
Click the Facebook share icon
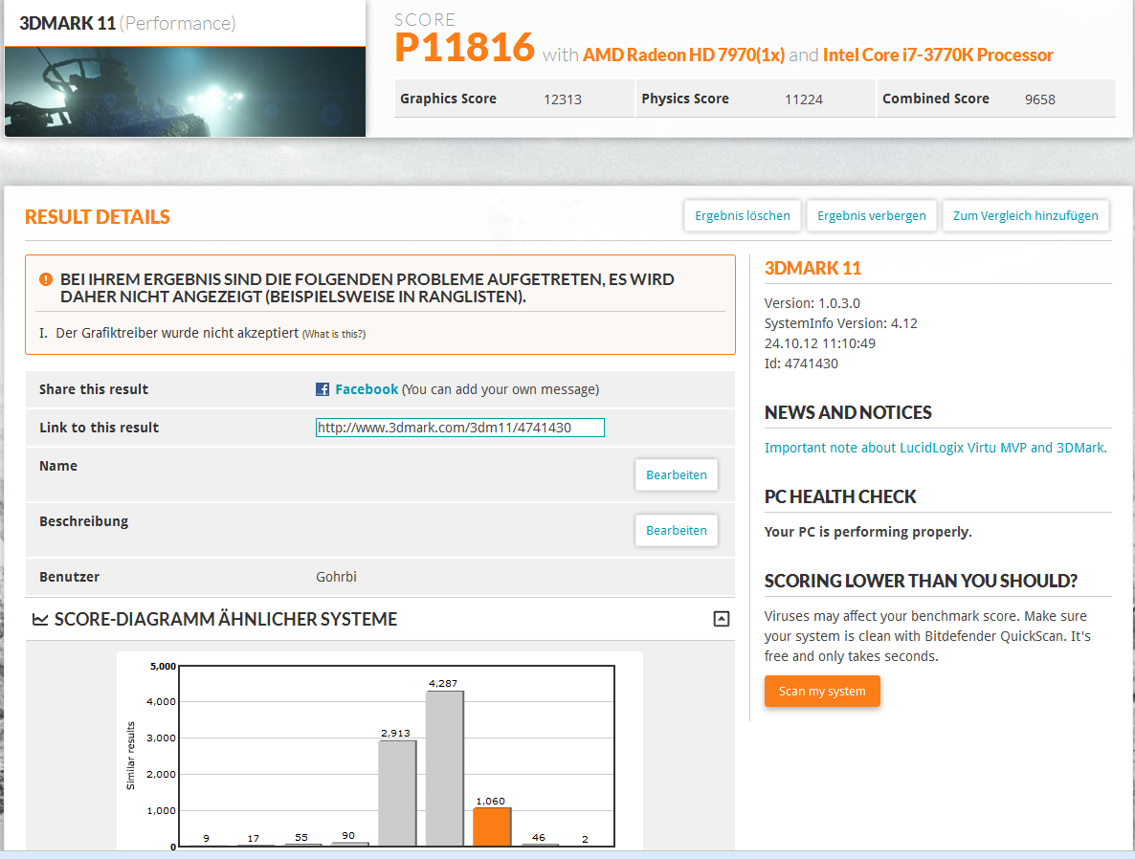[323, 389]
